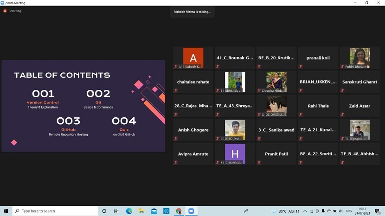Viewport: 385px width, 216px height.
Task: Launch Microsoft Edge from the taskbar
Action: pos(129,211)
